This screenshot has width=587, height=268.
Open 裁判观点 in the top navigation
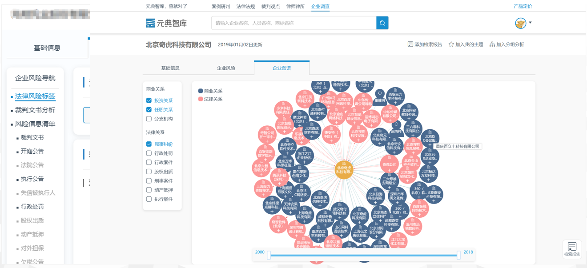(270, 7)
